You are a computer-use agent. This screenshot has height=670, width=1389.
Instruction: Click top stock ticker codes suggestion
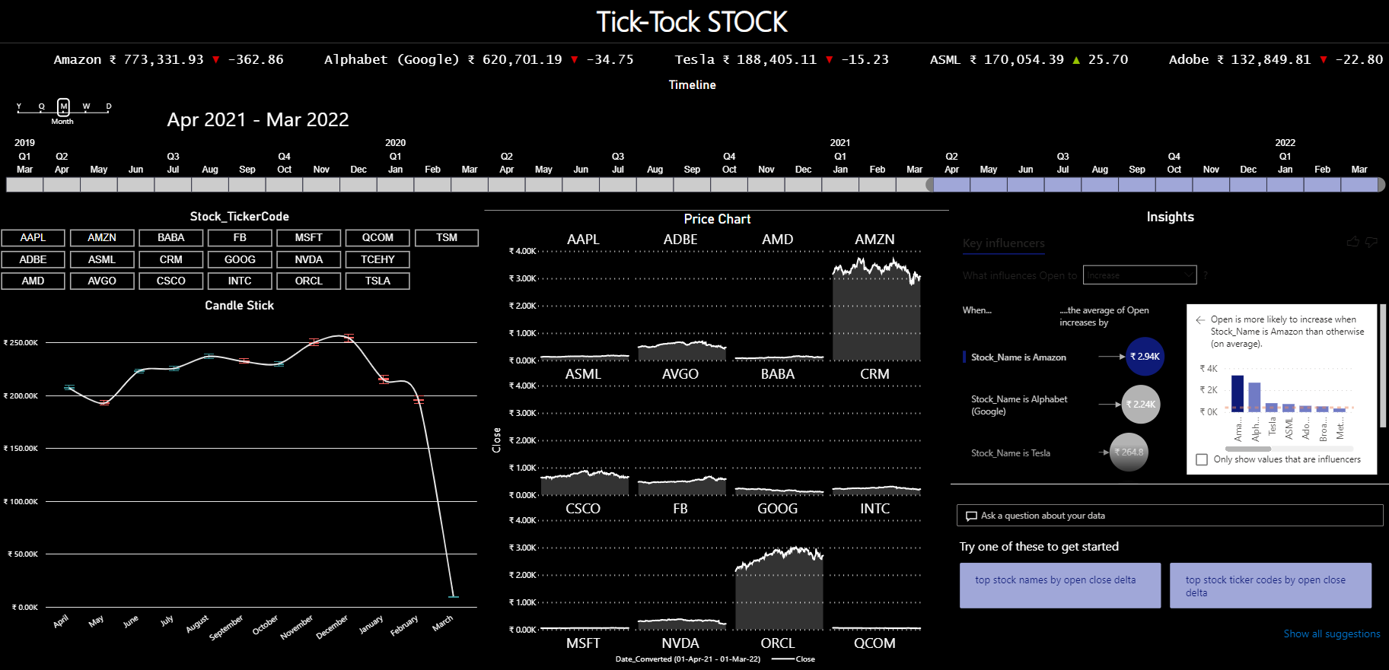[1270, 585]
